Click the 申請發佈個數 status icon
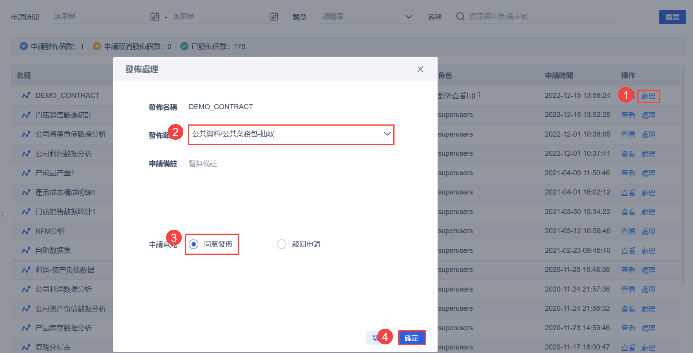Image resolution: width=693 pixels, height=353 pixels. (x=24, y=46)
